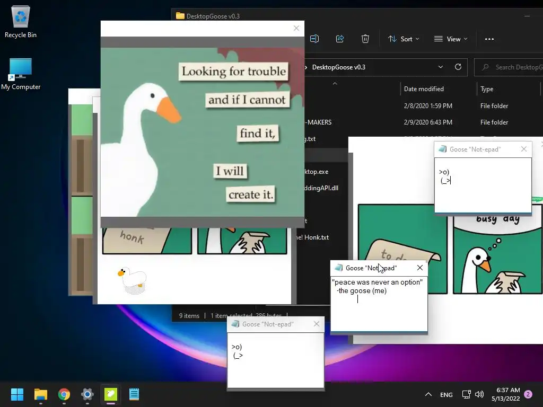Close the upper-right Goose Not-epad window
Image resolution: width=543 pixels, height=407 pixels.
tap(523, 149)
